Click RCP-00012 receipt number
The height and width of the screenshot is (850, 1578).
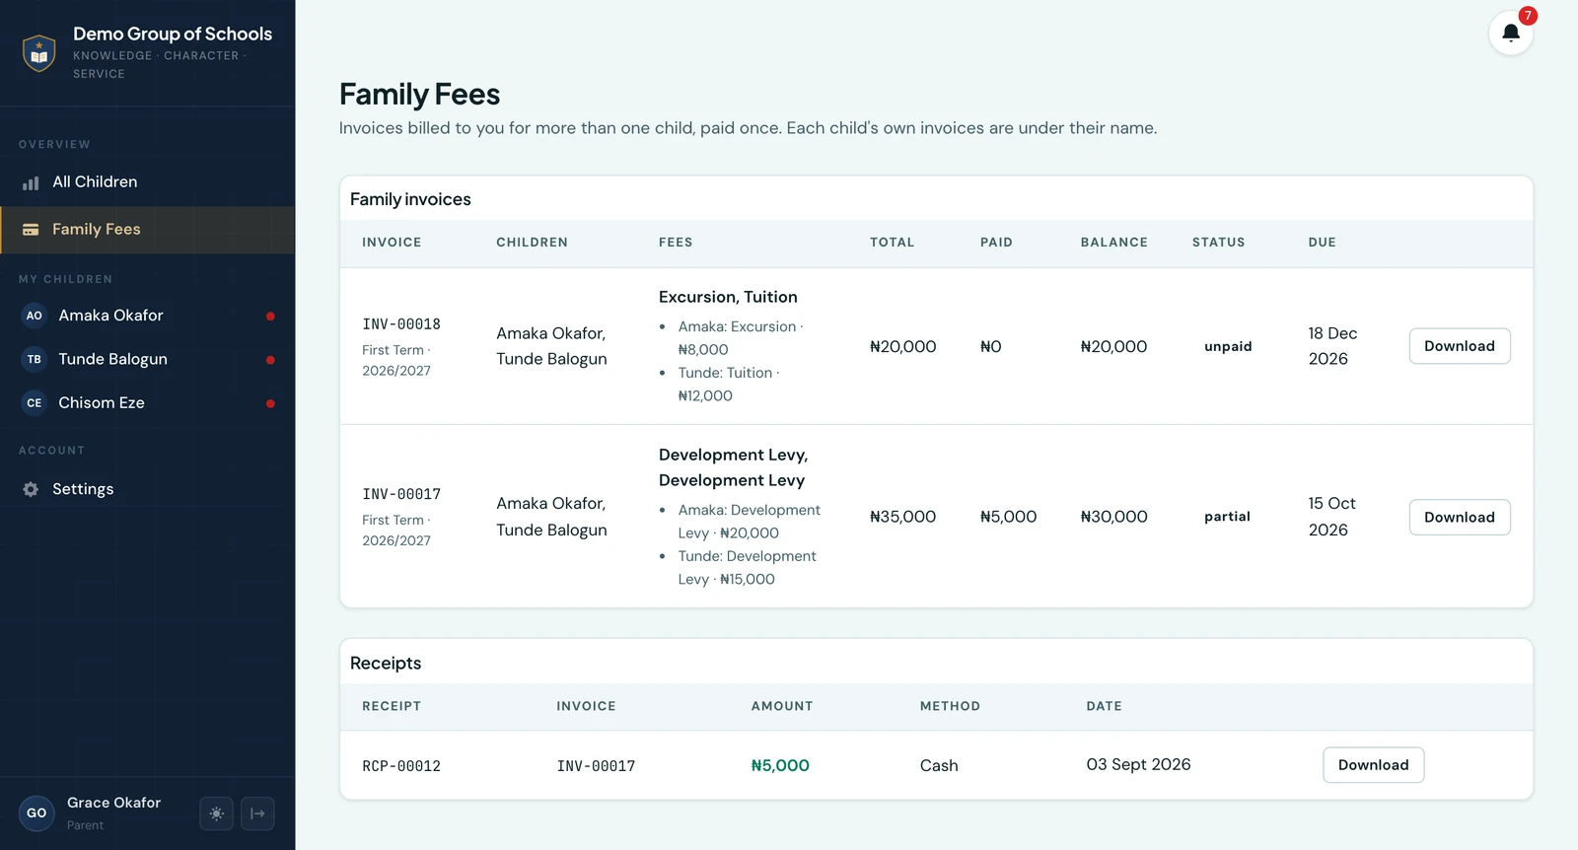(401, 766)
